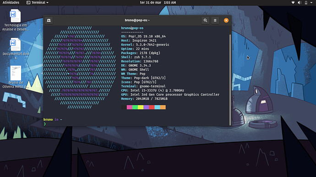Click the CPU Intel i5-3337U line
Image resolution: width=316 pixels, height=177 pixels.
(x=153, y=91)
